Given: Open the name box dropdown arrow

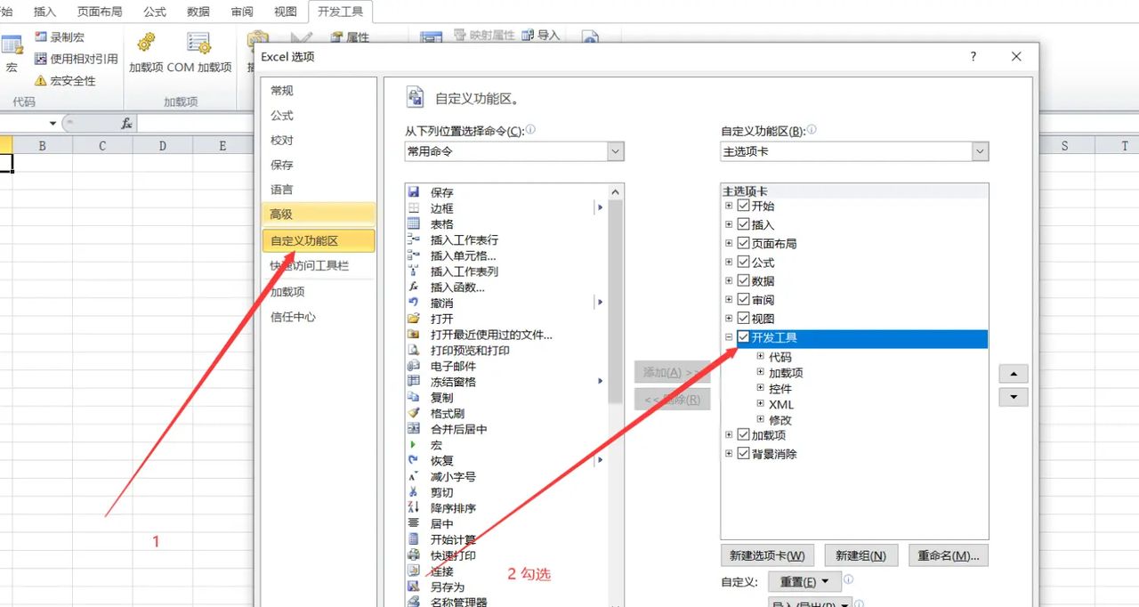Looking at the screenshot, I should point(53,124).
